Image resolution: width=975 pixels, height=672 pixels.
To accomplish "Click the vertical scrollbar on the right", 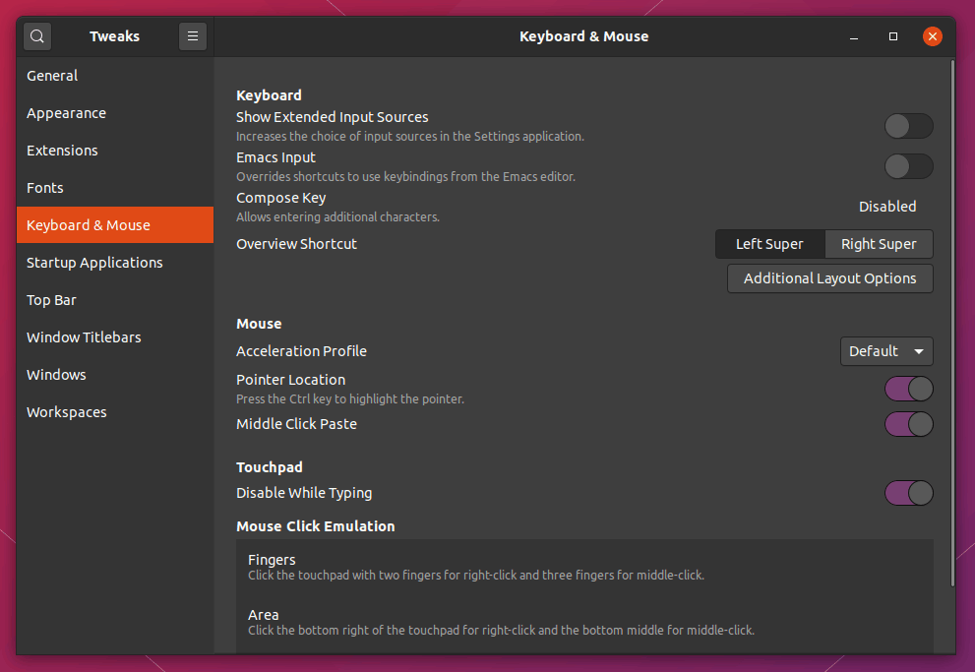I will [951, 325].
